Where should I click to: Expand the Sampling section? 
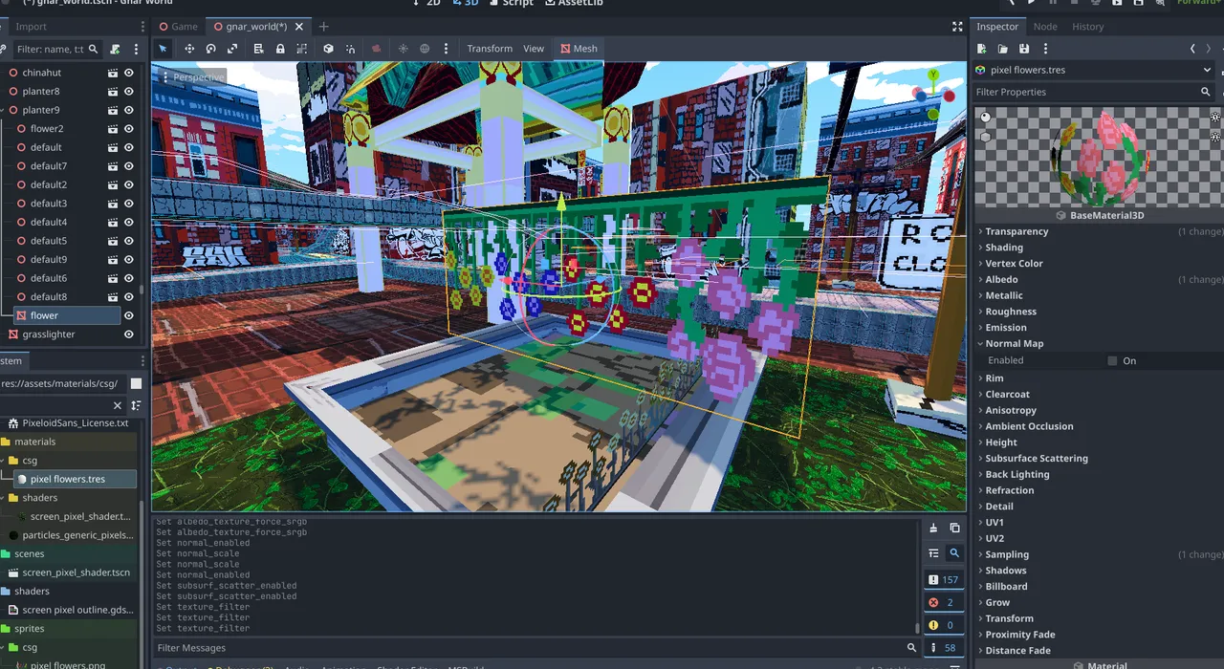pyautogui.click(x=1007, y=554)
